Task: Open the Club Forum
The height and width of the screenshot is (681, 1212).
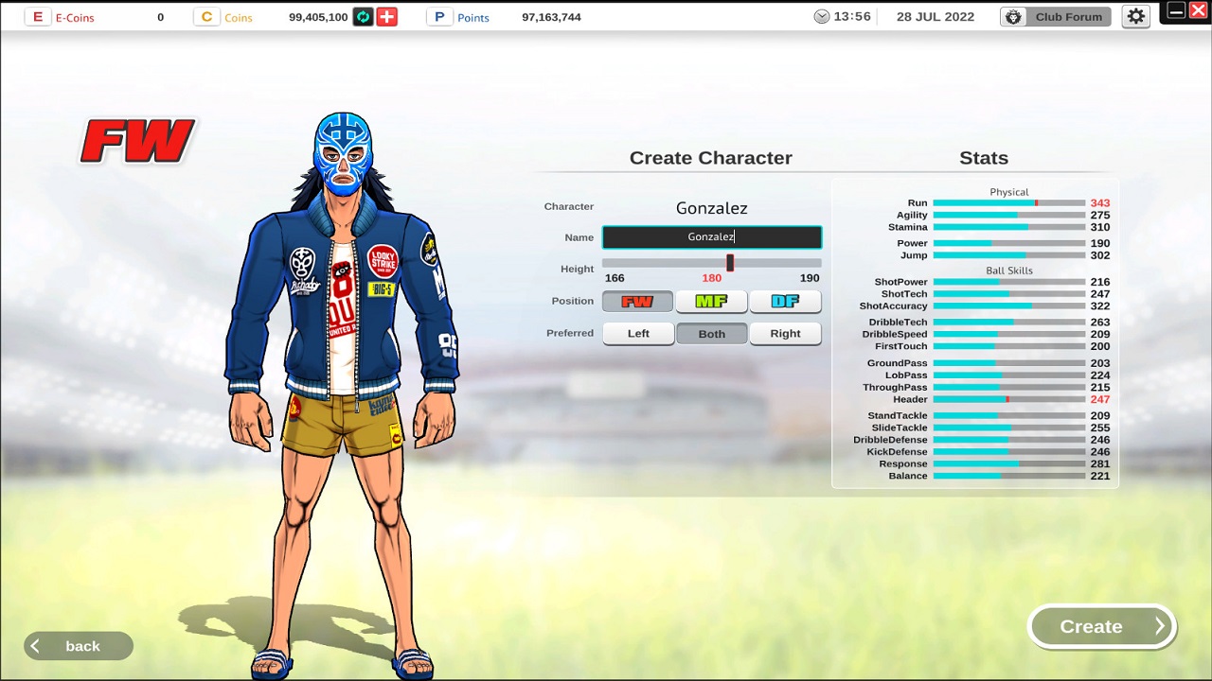Action: [x=1068, y=17]
